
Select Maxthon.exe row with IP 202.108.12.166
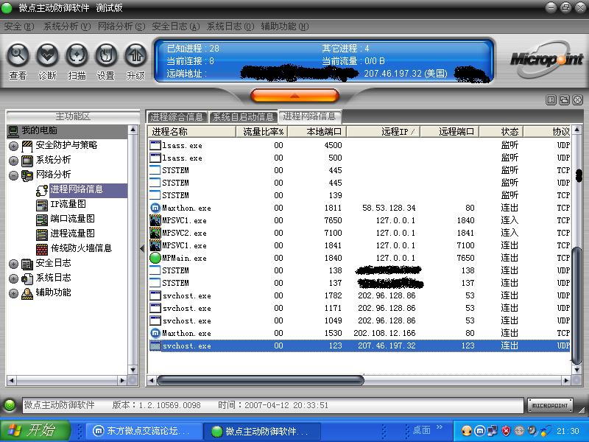tap(359, 333)
